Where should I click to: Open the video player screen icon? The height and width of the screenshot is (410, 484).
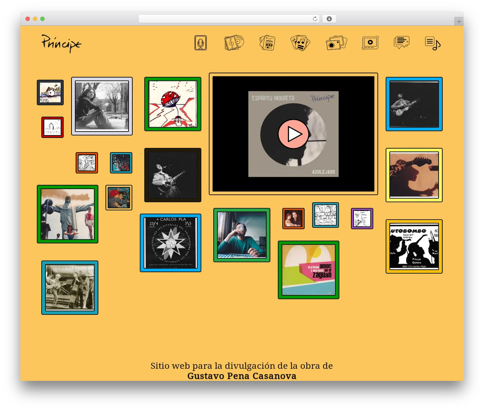(x=370, y=43)
